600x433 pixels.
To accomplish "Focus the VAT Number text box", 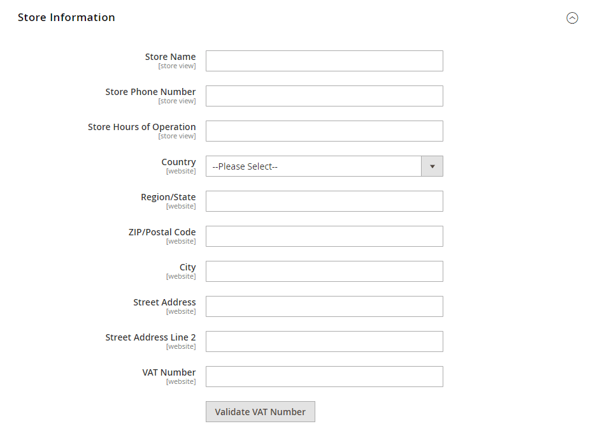I will tap(324, 377).
